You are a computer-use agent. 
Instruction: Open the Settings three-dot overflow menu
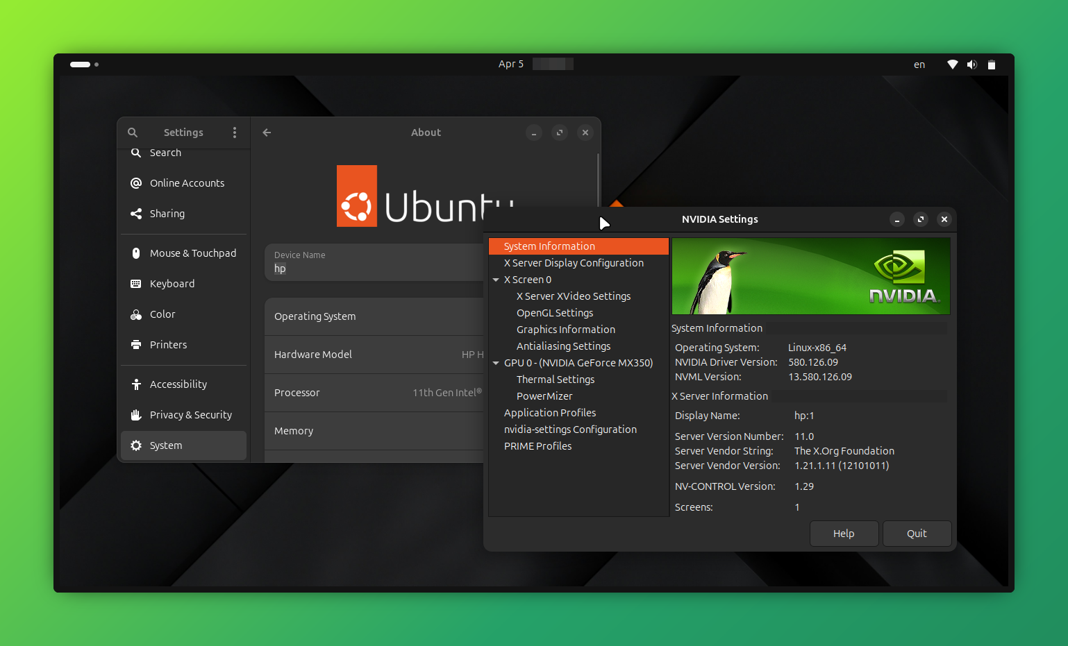(234, 132)
